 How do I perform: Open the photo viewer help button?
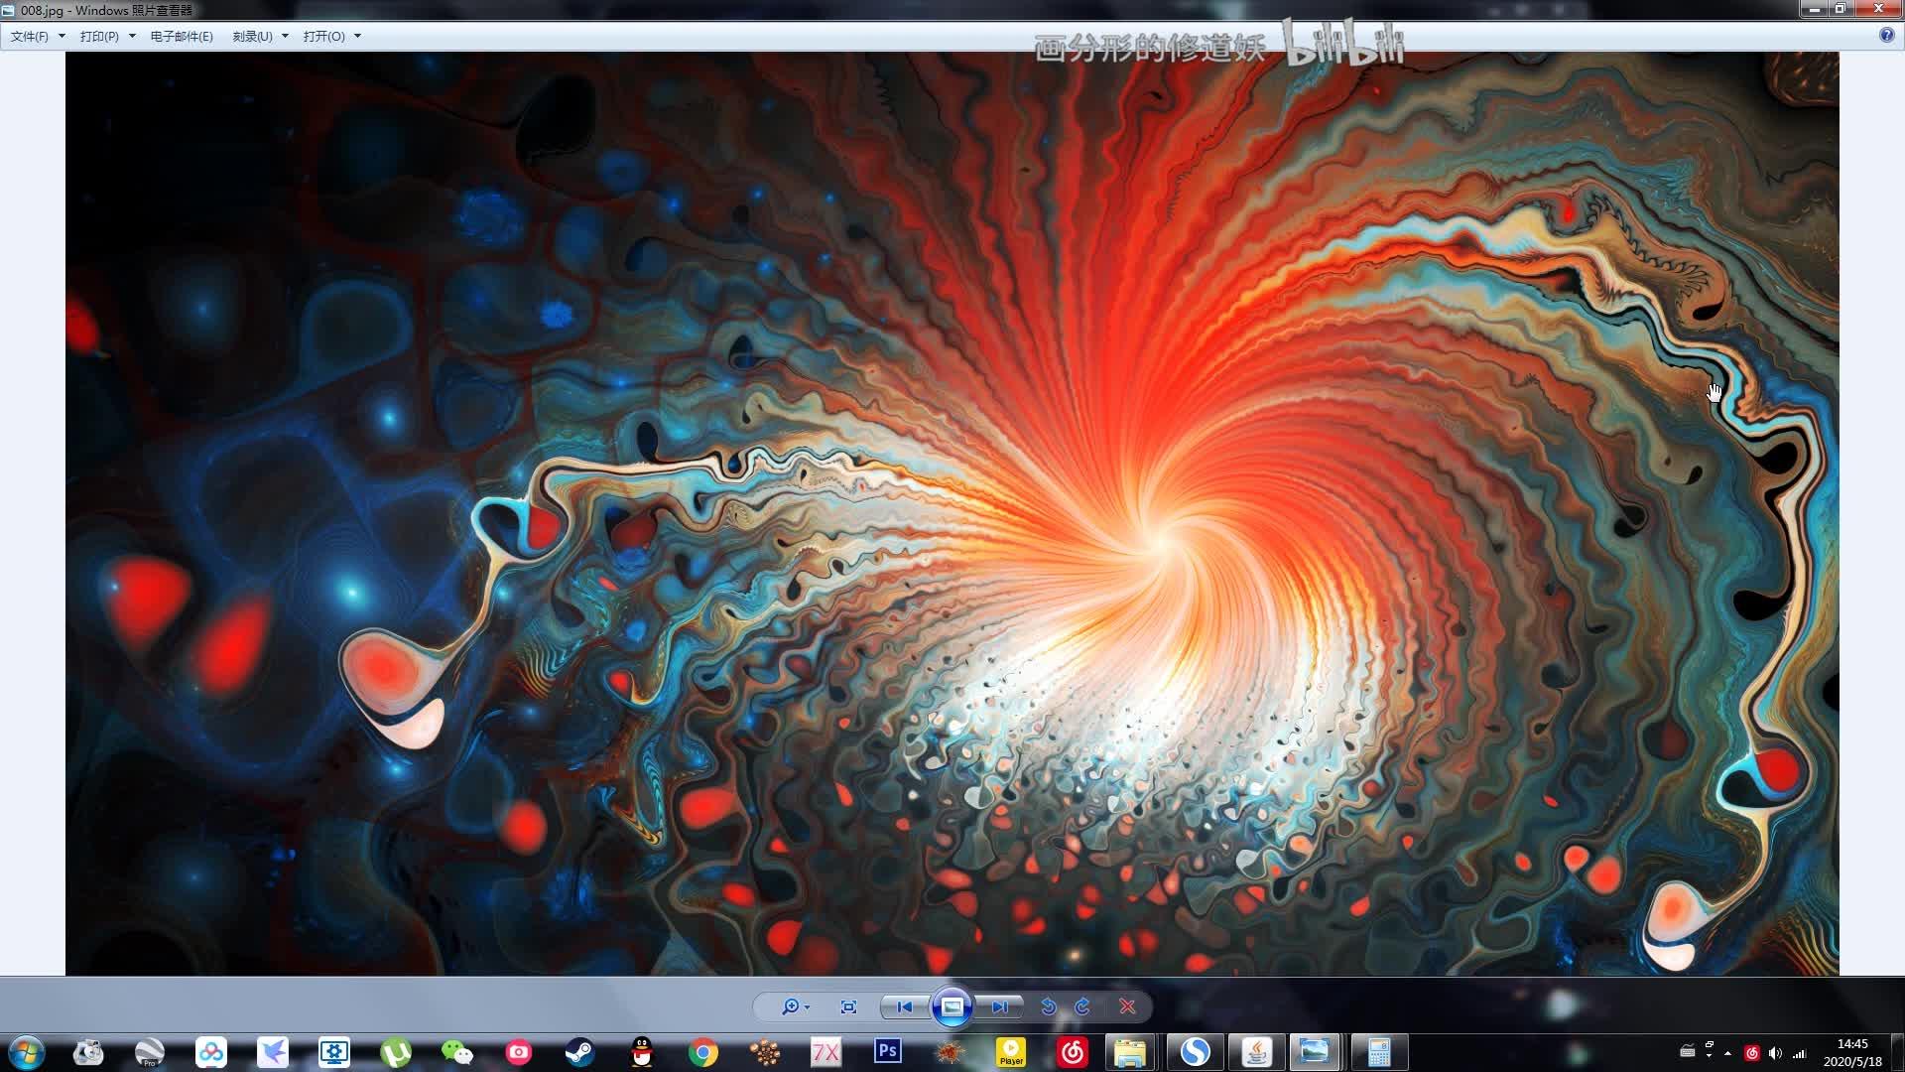point(1886,35)
